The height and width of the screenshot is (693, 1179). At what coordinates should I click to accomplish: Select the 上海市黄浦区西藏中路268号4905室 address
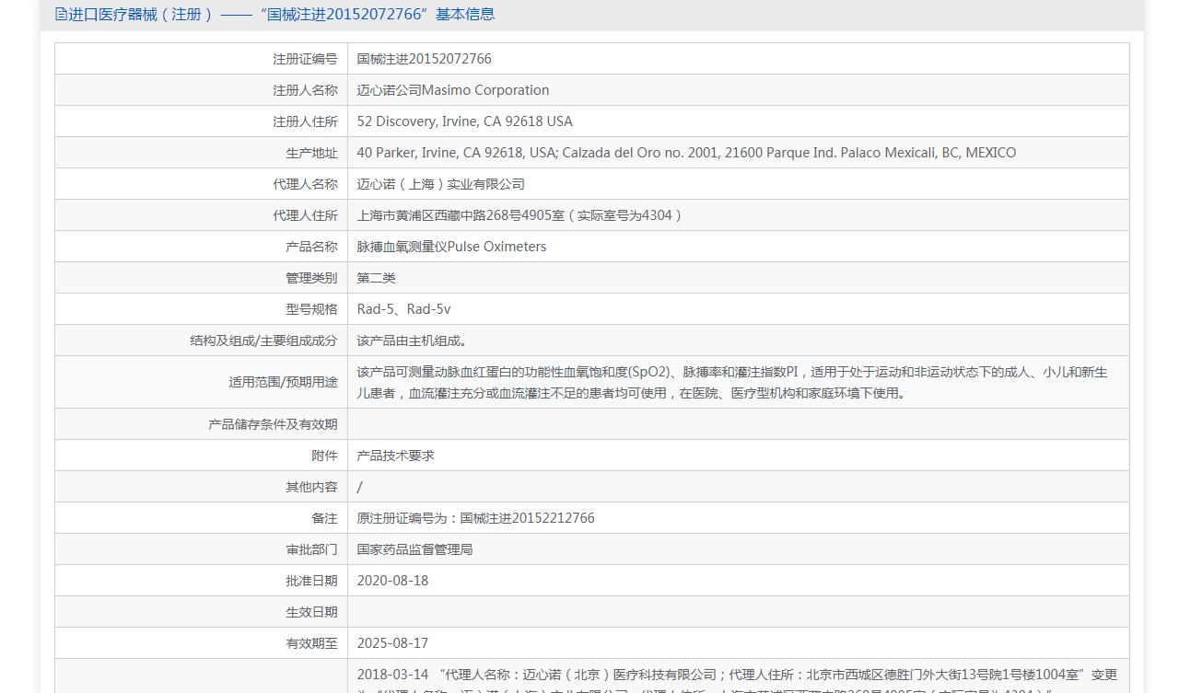click(521, 215)
